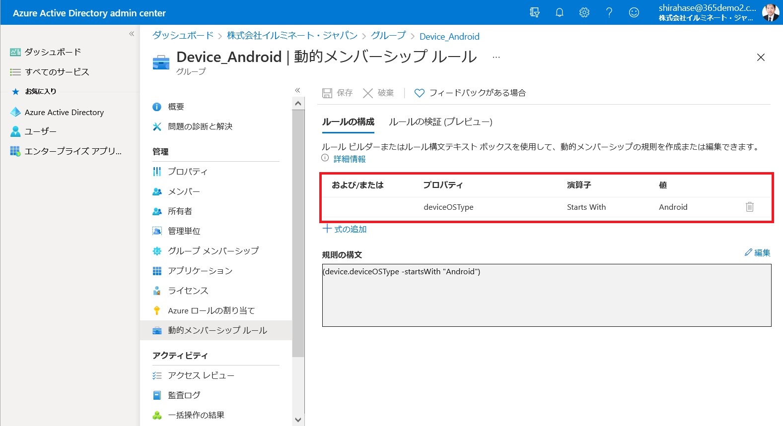783x426 pixels.
Task: Click the group menu scrollbar down arrow
Action: (x=298, y=420)
